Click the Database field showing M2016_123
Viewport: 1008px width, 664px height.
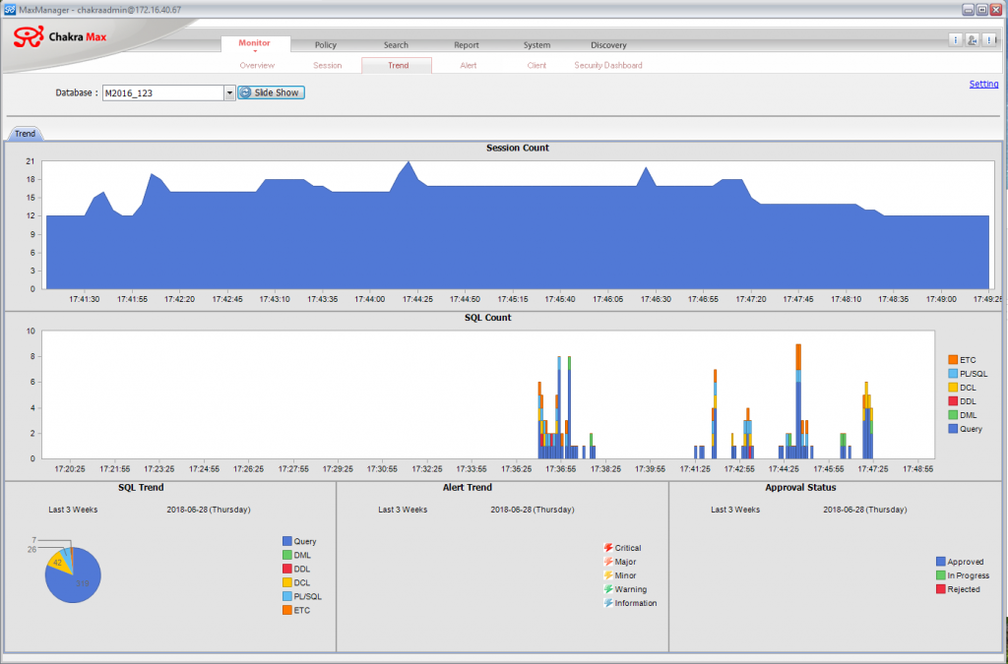tap(163, 93)
